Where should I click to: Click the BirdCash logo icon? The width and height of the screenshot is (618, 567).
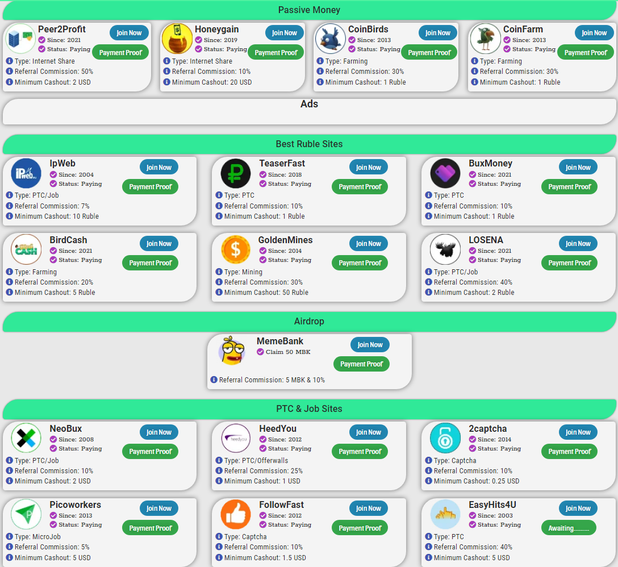click(26, 249)
